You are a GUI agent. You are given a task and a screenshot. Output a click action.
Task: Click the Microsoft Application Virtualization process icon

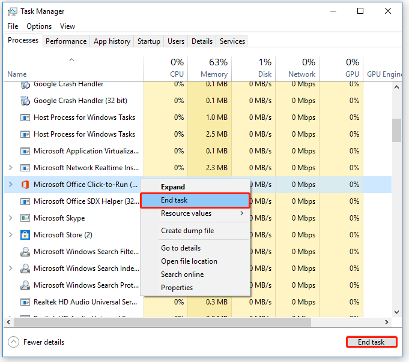25,151
